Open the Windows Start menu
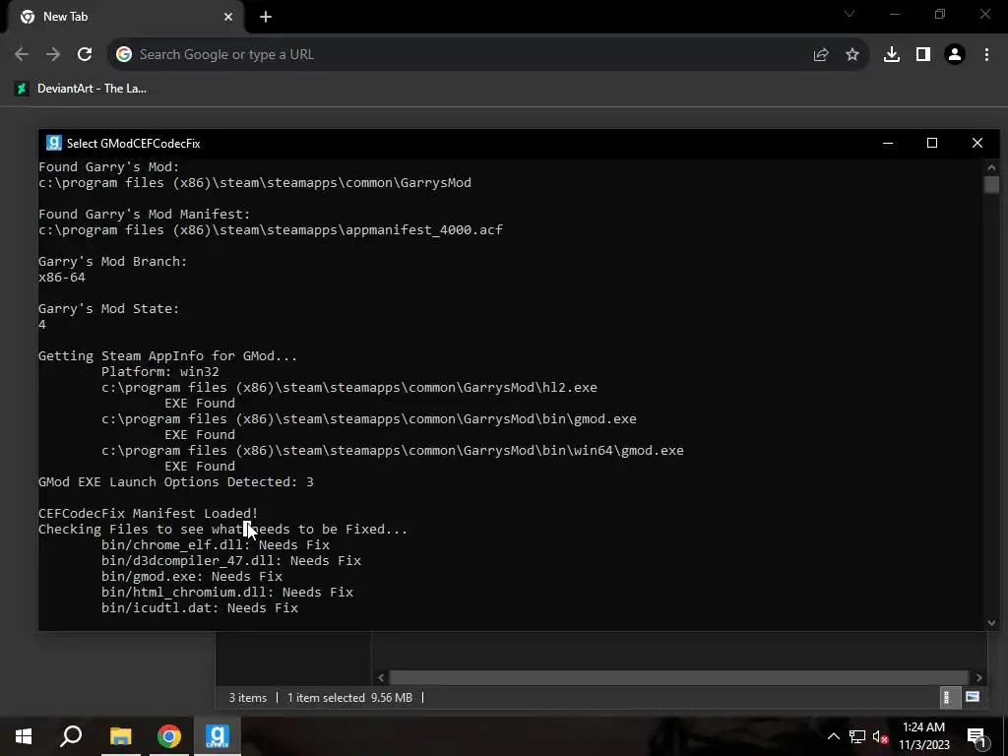Screen dimensions: 1008x756 [24, 736]
